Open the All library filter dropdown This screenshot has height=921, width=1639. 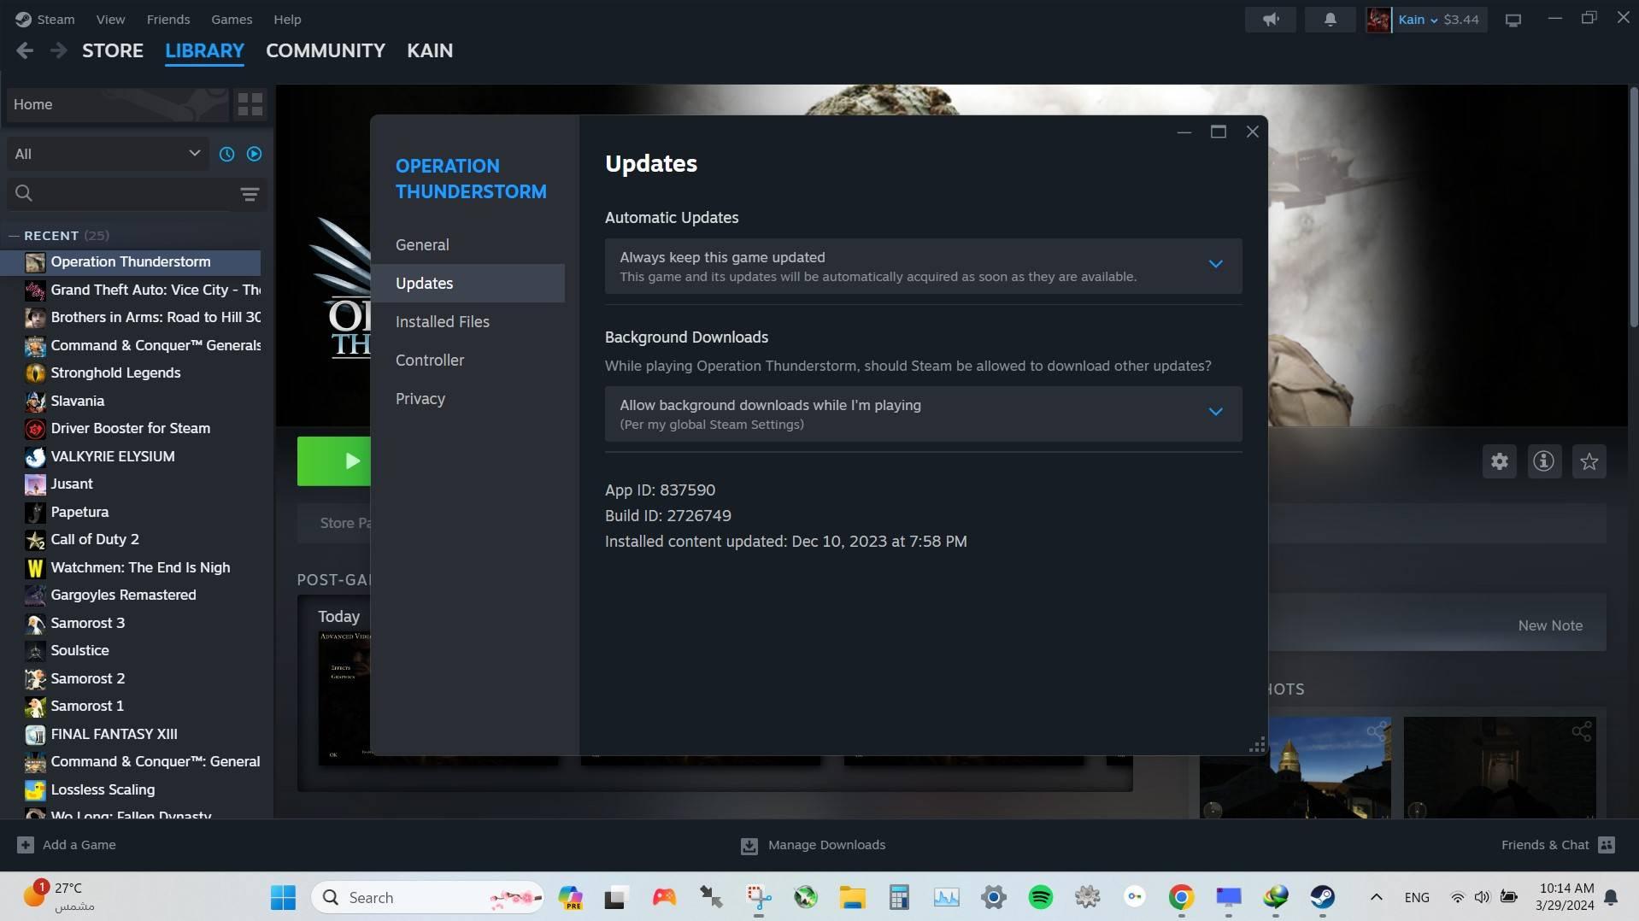(x=108, y=154)
